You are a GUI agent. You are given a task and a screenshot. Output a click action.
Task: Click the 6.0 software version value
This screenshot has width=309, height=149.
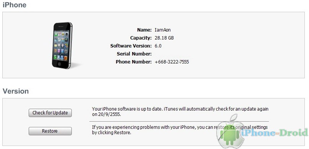coord(158,46)
